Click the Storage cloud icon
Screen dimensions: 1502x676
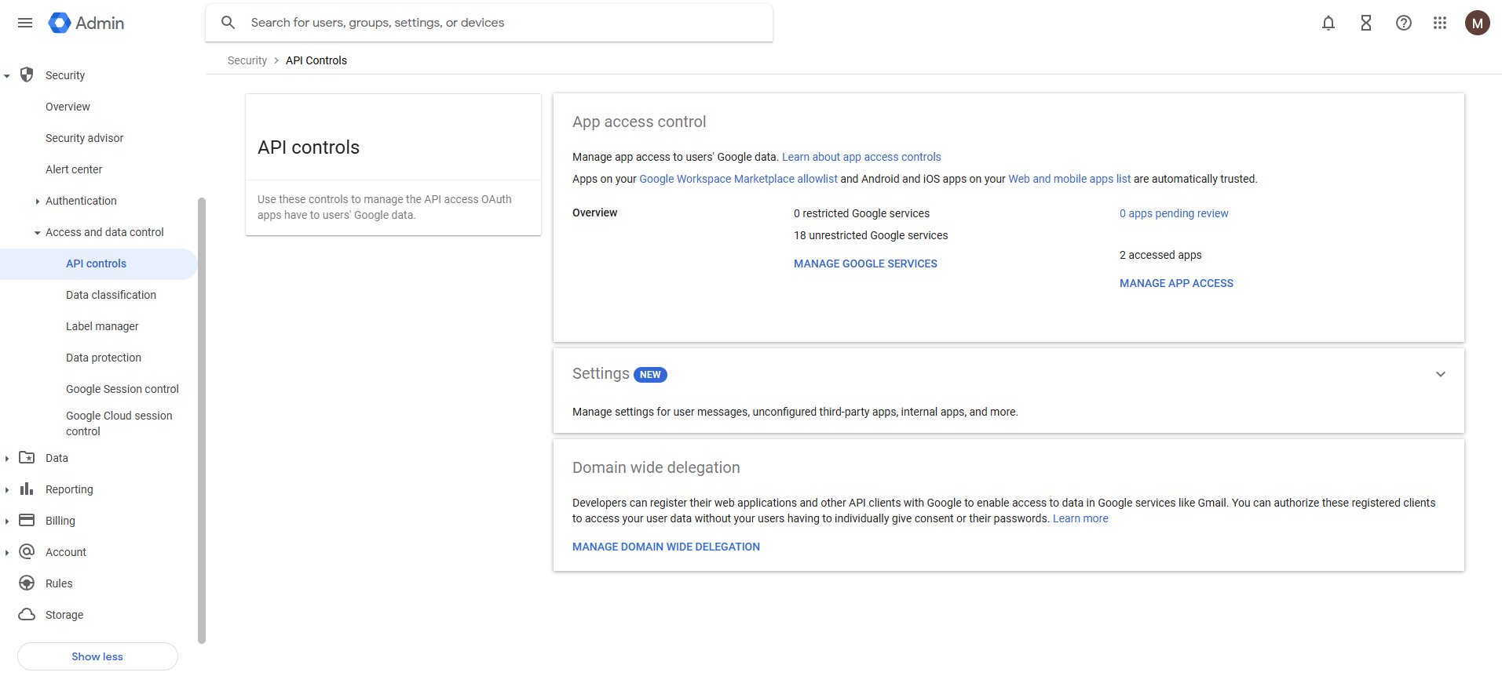27,614
